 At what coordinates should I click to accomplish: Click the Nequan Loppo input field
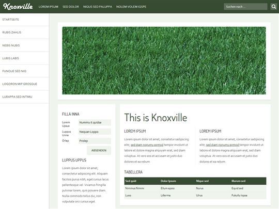point(95,132)
